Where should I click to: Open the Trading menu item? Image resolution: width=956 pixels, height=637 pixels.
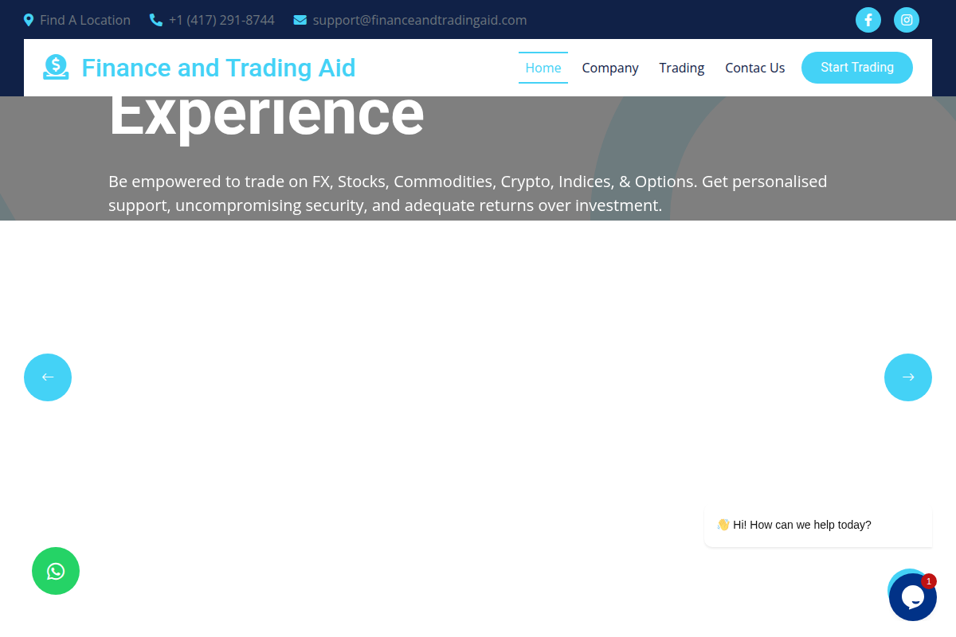click(682, 68)
